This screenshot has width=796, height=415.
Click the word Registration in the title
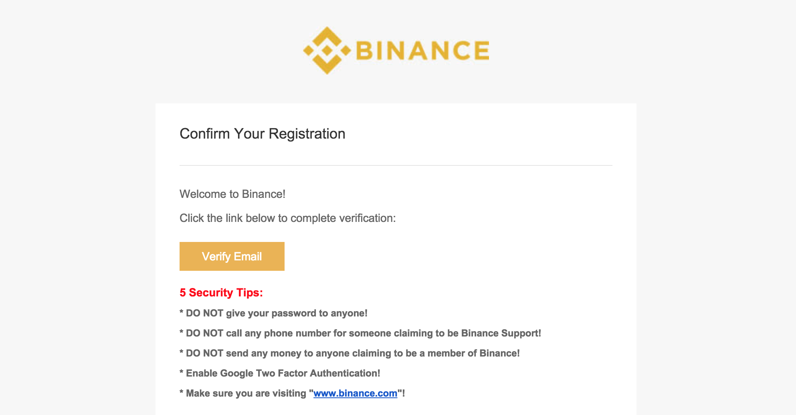307,134
